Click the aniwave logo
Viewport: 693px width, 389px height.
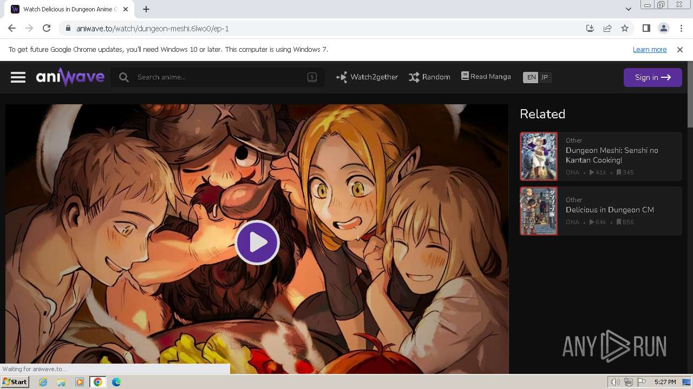[x=70, y=77]
